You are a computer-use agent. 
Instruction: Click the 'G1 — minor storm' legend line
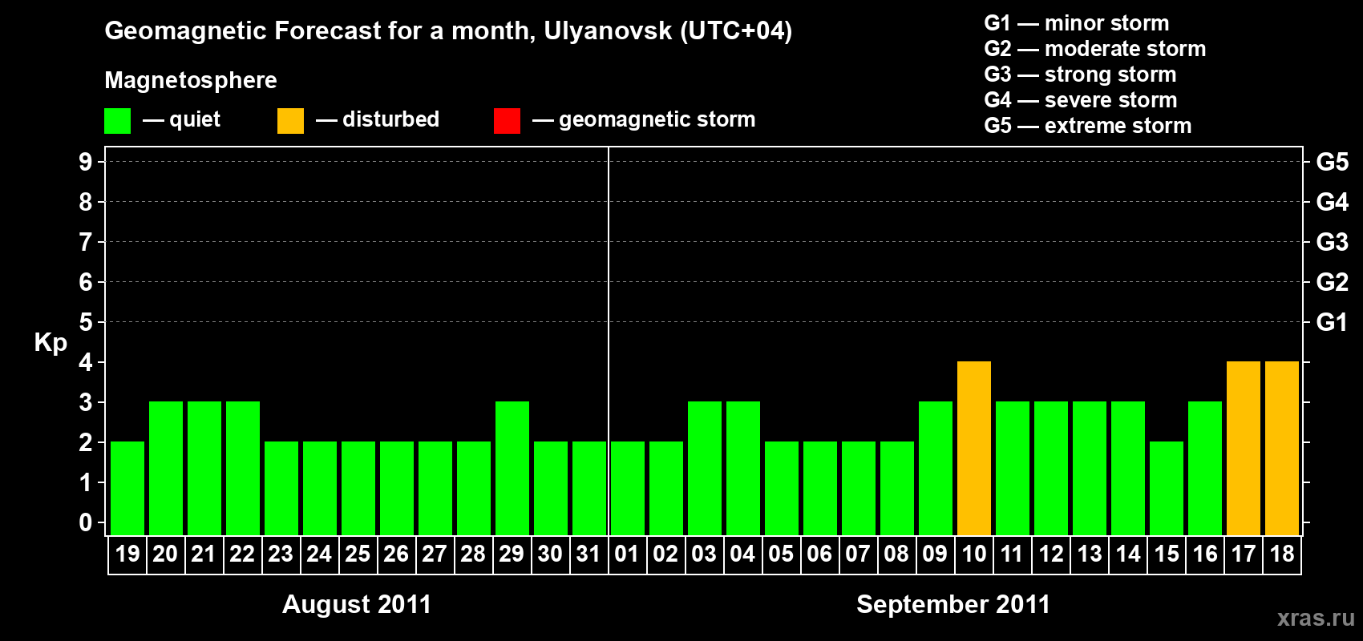coord(1077,23)
